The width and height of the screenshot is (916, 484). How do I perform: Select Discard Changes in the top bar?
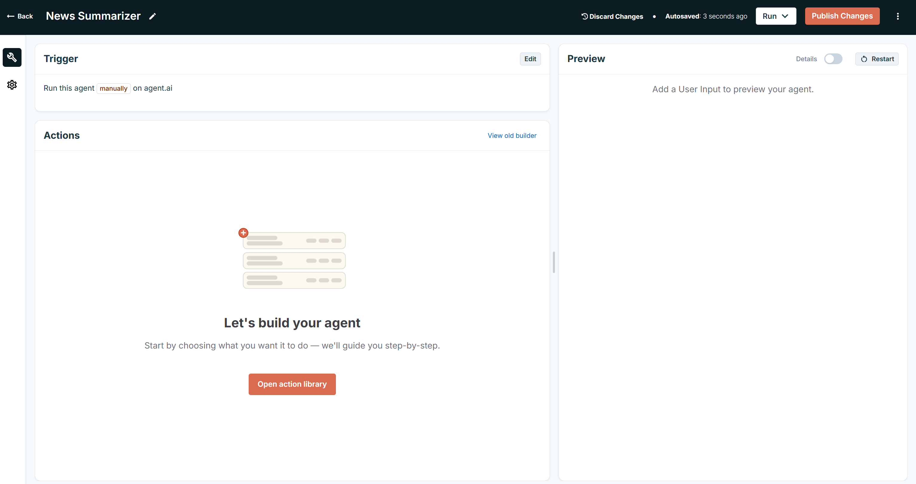pos(612,16)
